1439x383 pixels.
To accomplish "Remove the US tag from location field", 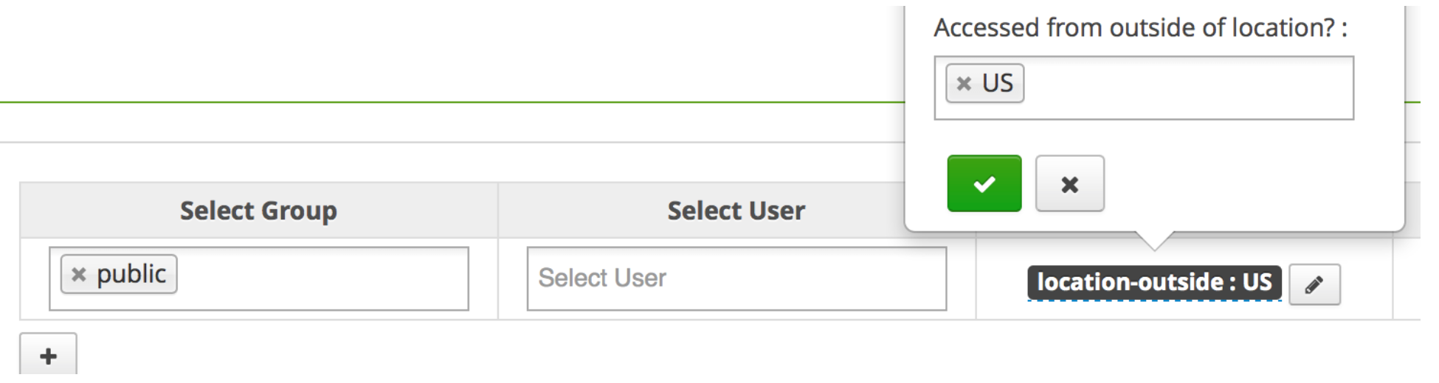I will [x=963, y=84].
